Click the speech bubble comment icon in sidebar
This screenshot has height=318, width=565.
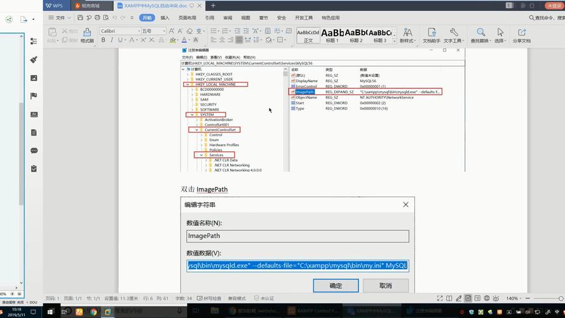34,150
